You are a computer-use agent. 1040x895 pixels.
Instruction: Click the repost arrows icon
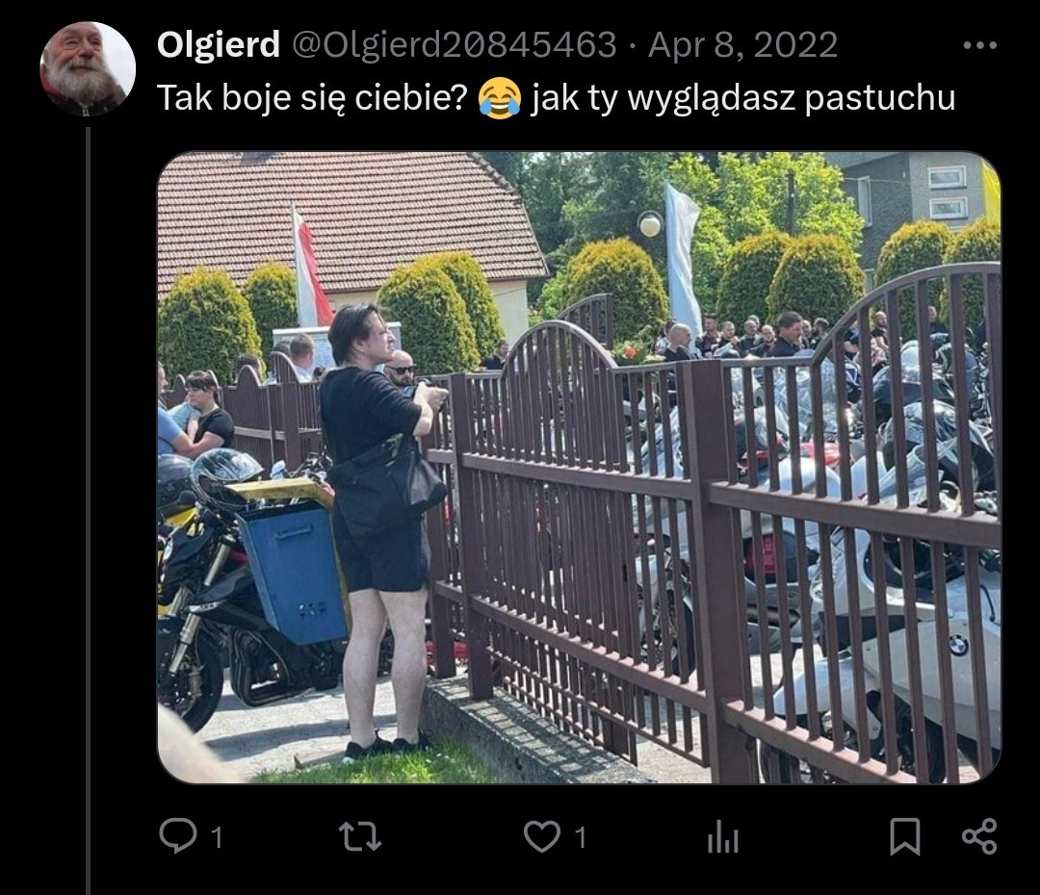click(x=359, y=836)
